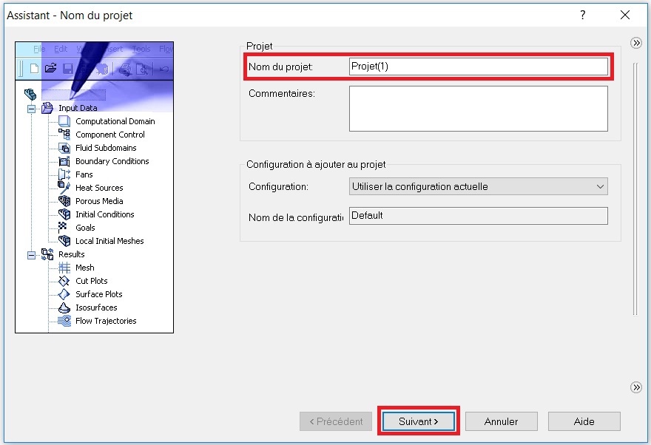
Task: Click the Heat Sources icon
Action: tap(64, 188)
